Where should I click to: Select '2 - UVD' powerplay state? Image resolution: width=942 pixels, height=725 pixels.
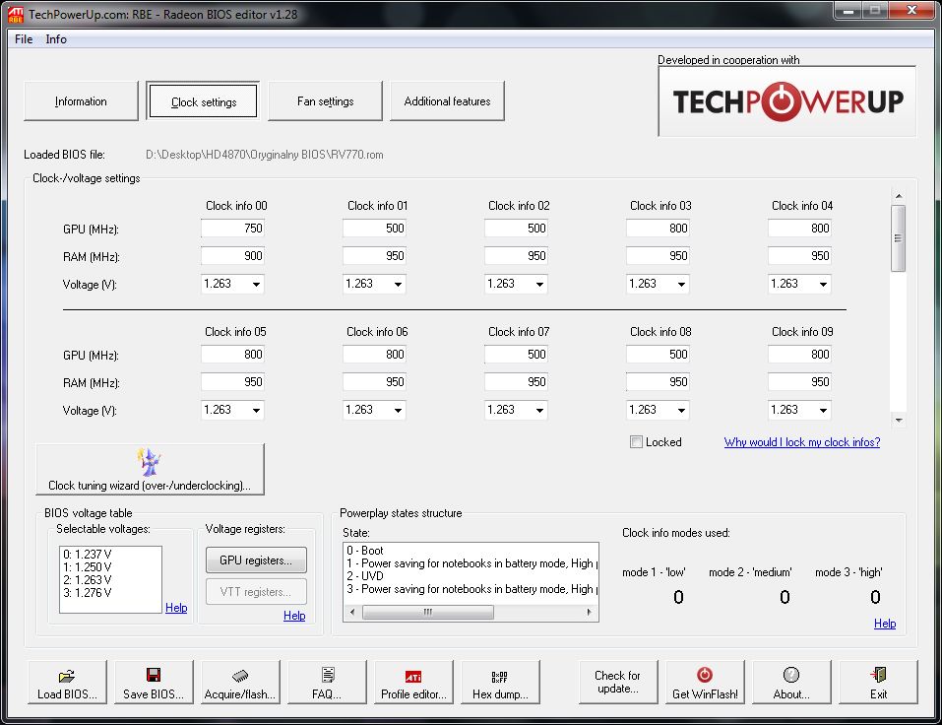click(471, 576)
